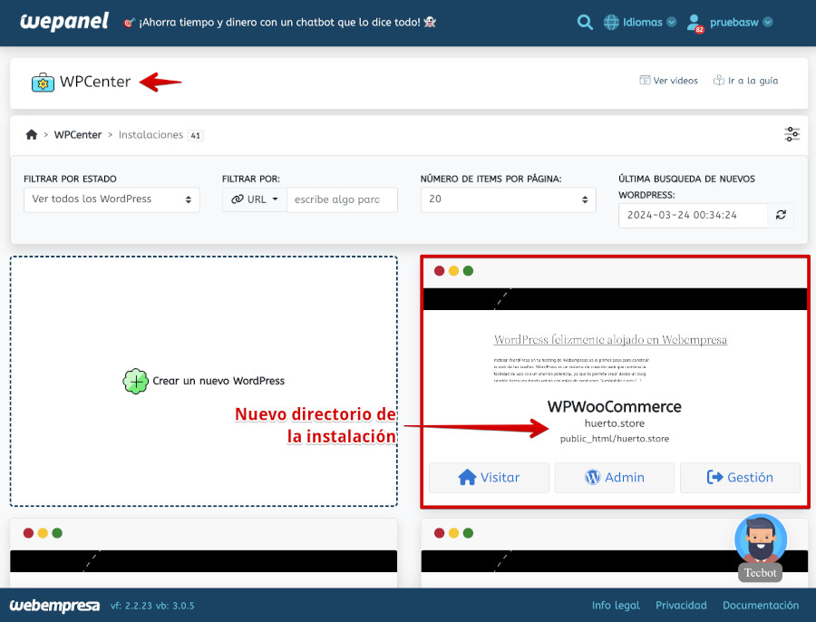This screenshot has width=816, height=622.
Task: Click WPCenter in the breadcrumb
Action: [78, 135]
